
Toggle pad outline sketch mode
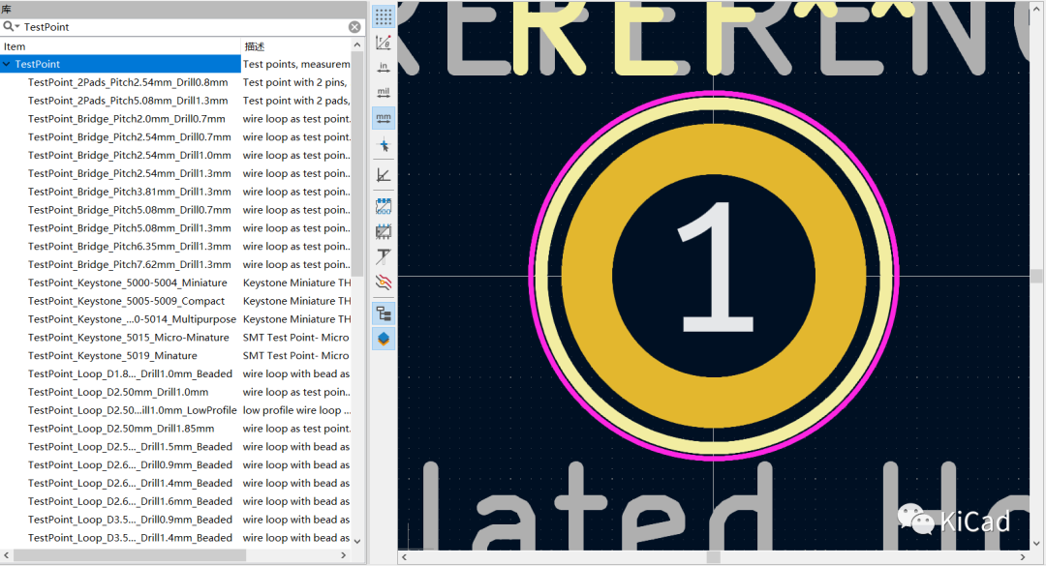[384, 206]
